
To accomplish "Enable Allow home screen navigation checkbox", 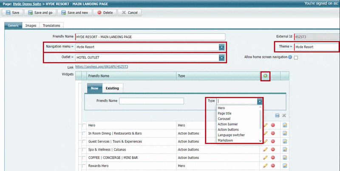I will point(296,58).
